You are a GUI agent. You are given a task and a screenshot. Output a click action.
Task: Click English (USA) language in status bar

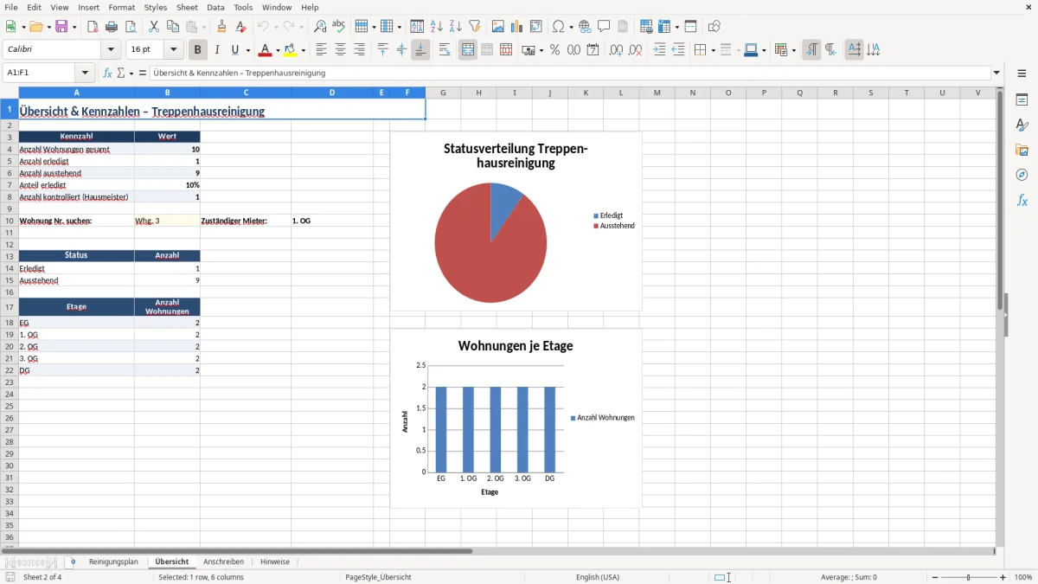tap(598, 577)
